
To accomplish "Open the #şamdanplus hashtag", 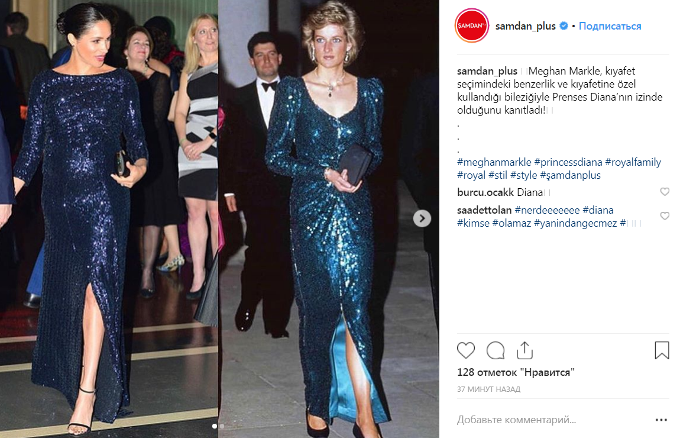I will pos(570,175).
